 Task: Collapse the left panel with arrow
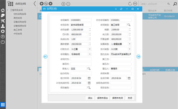(x=35, y=3)
